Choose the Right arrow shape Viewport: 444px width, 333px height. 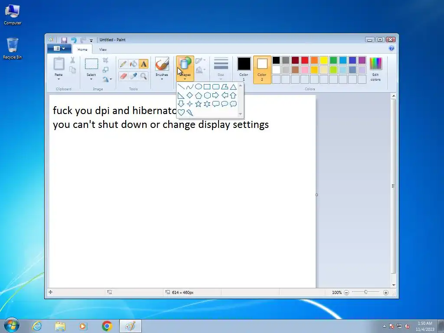[216, 95]
